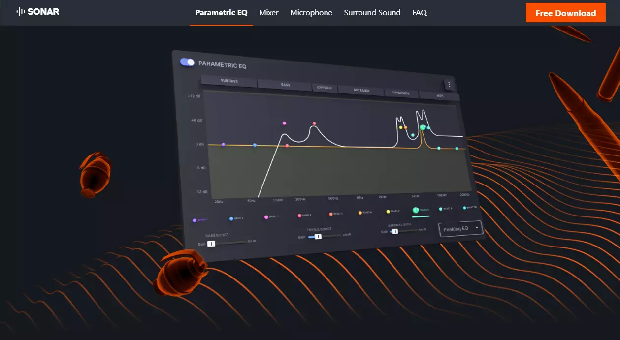The image size is (620, 340).
Task: Select highlighted Band 8 green dot in legend
Action: (x=416, y=211)
